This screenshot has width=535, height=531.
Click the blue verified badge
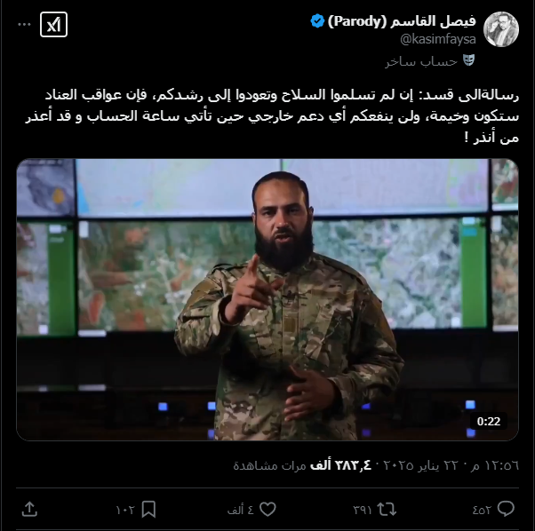[317, 21]
